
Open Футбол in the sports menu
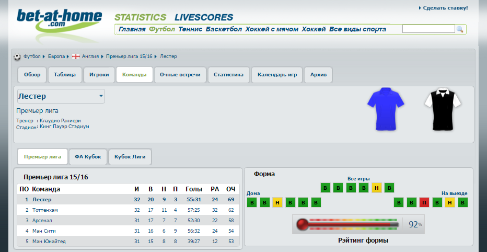point(162,29)
